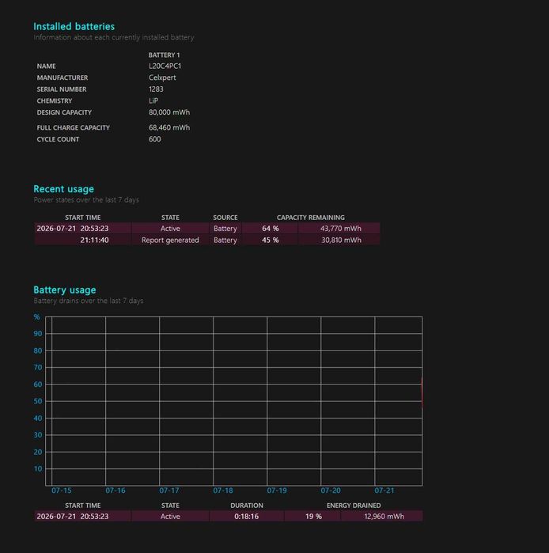This screenshot has height=553, width=549.
Task: Click the red drain line in chart
Action: click(422, 393)
